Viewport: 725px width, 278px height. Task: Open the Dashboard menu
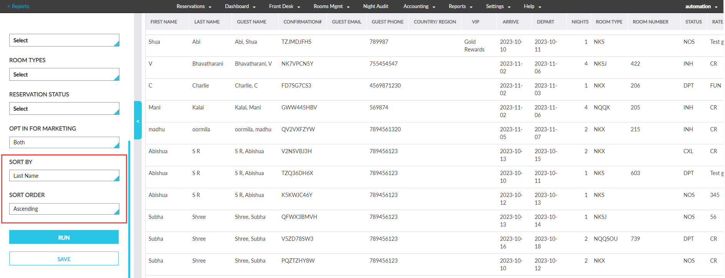click(240, 6)
